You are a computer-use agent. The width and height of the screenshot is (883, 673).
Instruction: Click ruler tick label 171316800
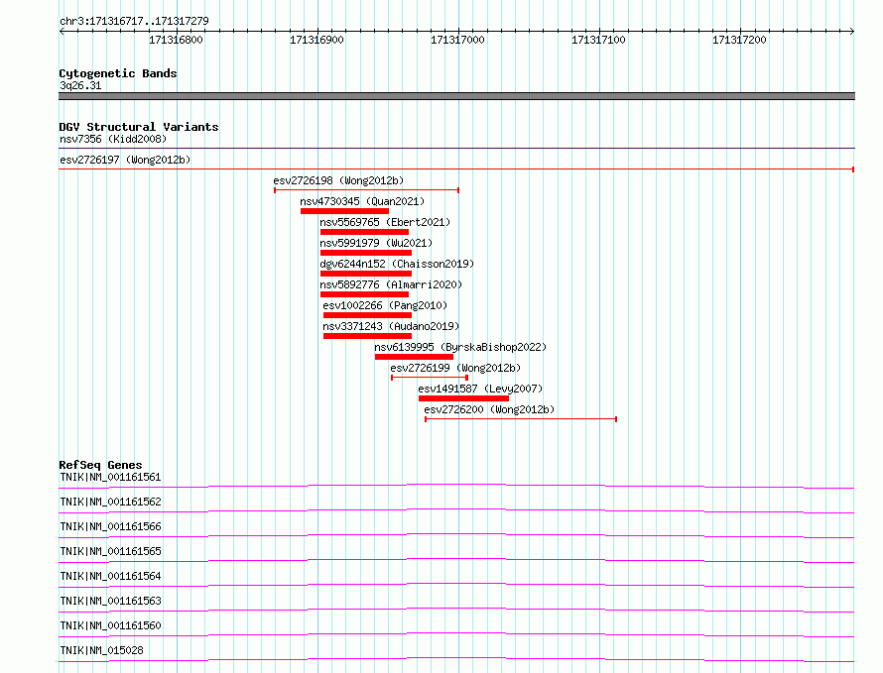[x=176, y=40]
